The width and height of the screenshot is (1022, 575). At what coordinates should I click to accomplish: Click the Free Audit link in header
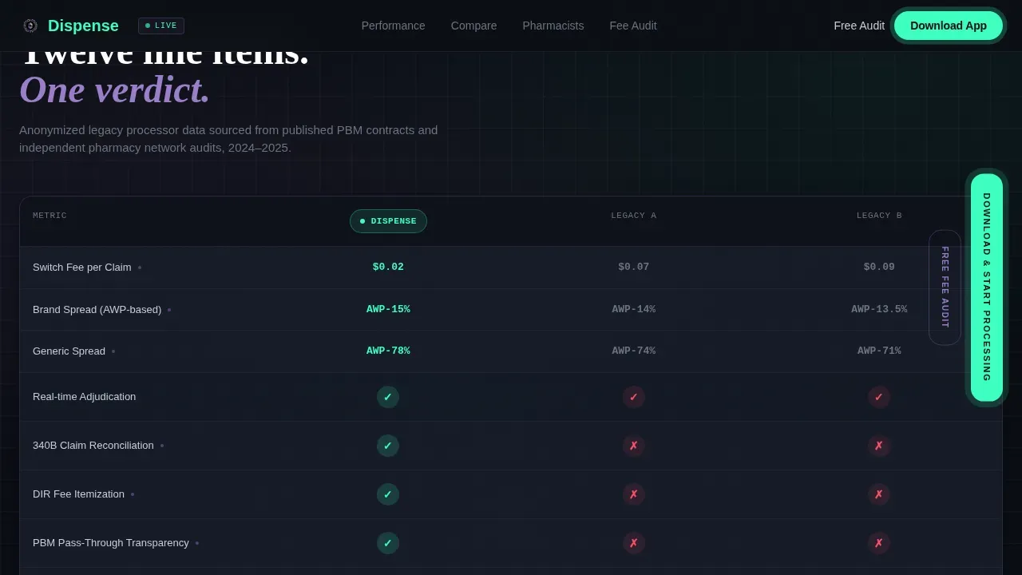coord(859,26)
